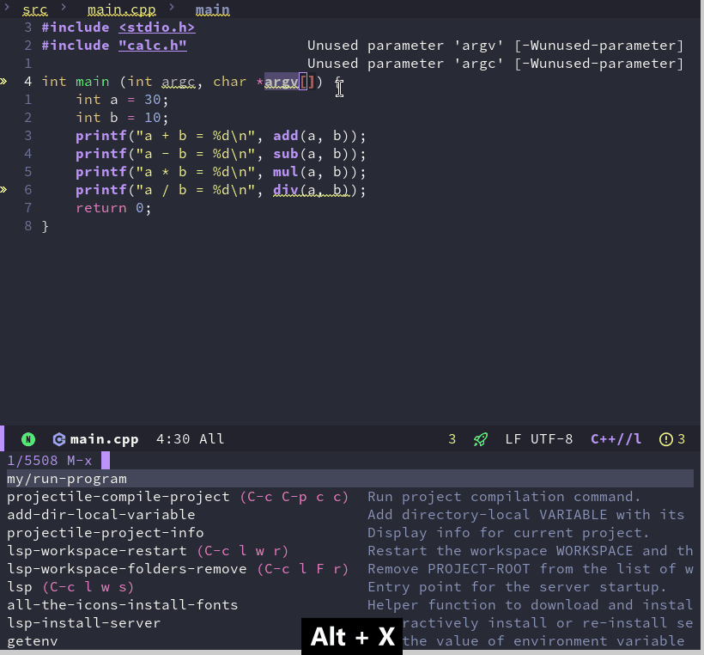Image resolution: width=704 pixels, height=655 pixels.
Task: Click the "return 0;" statement
Action: coord(113,208)
